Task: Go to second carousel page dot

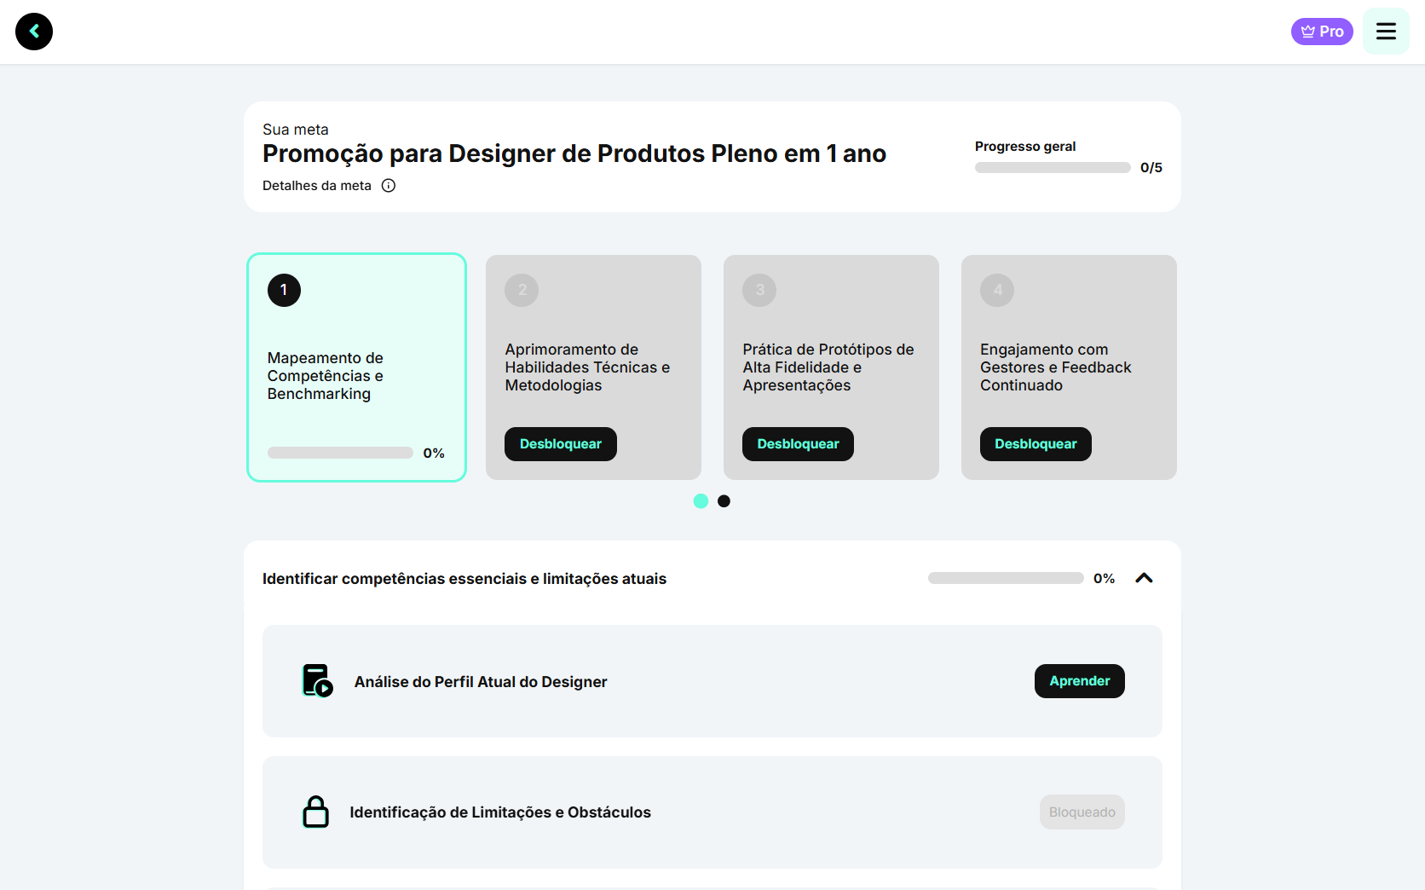Action: coord(724,501)
